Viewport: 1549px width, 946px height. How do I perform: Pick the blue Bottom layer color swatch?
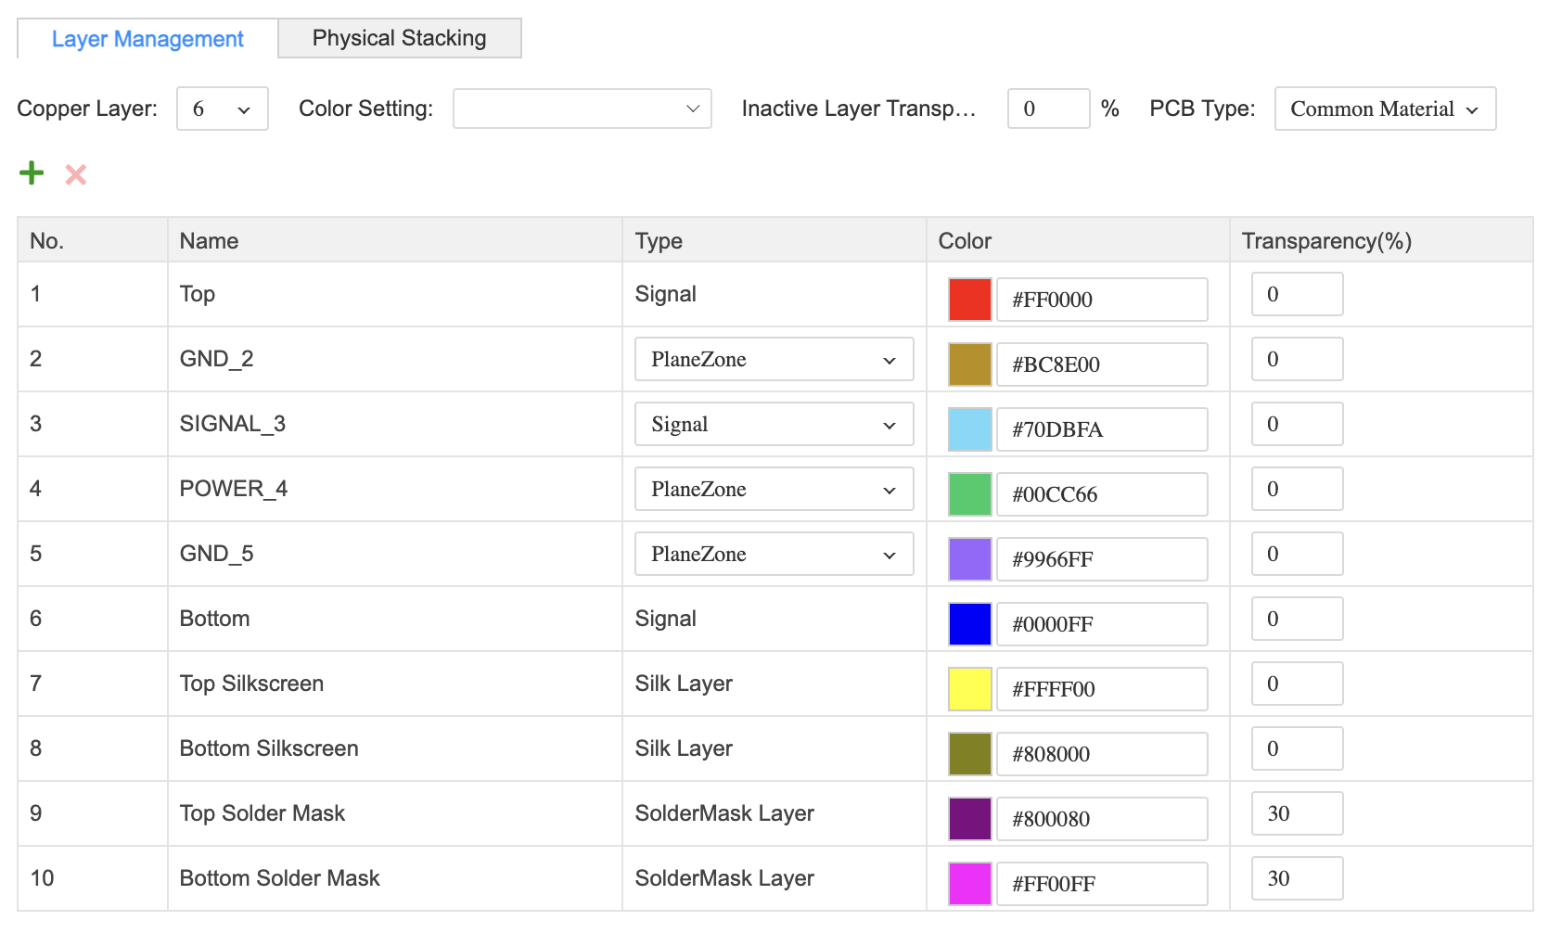tap(969, 624)
